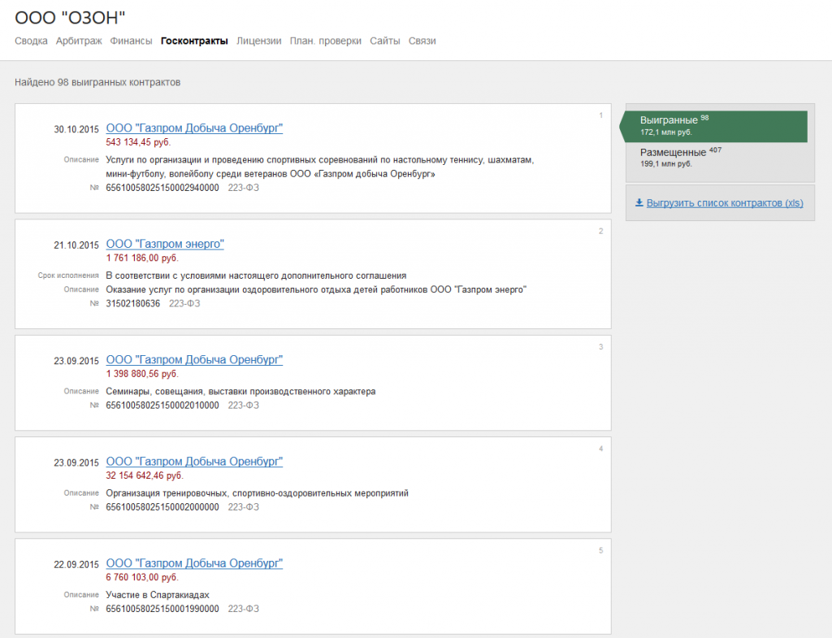Open Газпром Добыча Оренбург link for 32 154 642,46 руб.
Image resolution: width=832 pixels, height=638 pixels.
pyautogui.click(x=194, y=462)
